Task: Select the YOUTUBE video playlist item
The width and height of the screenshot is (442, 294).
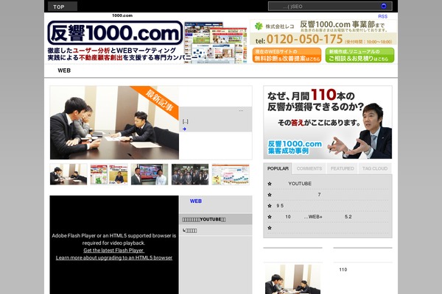Action: click(216, 220)
